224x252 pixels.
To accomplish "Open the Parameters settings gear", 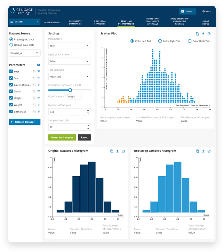I will (38, 65).
